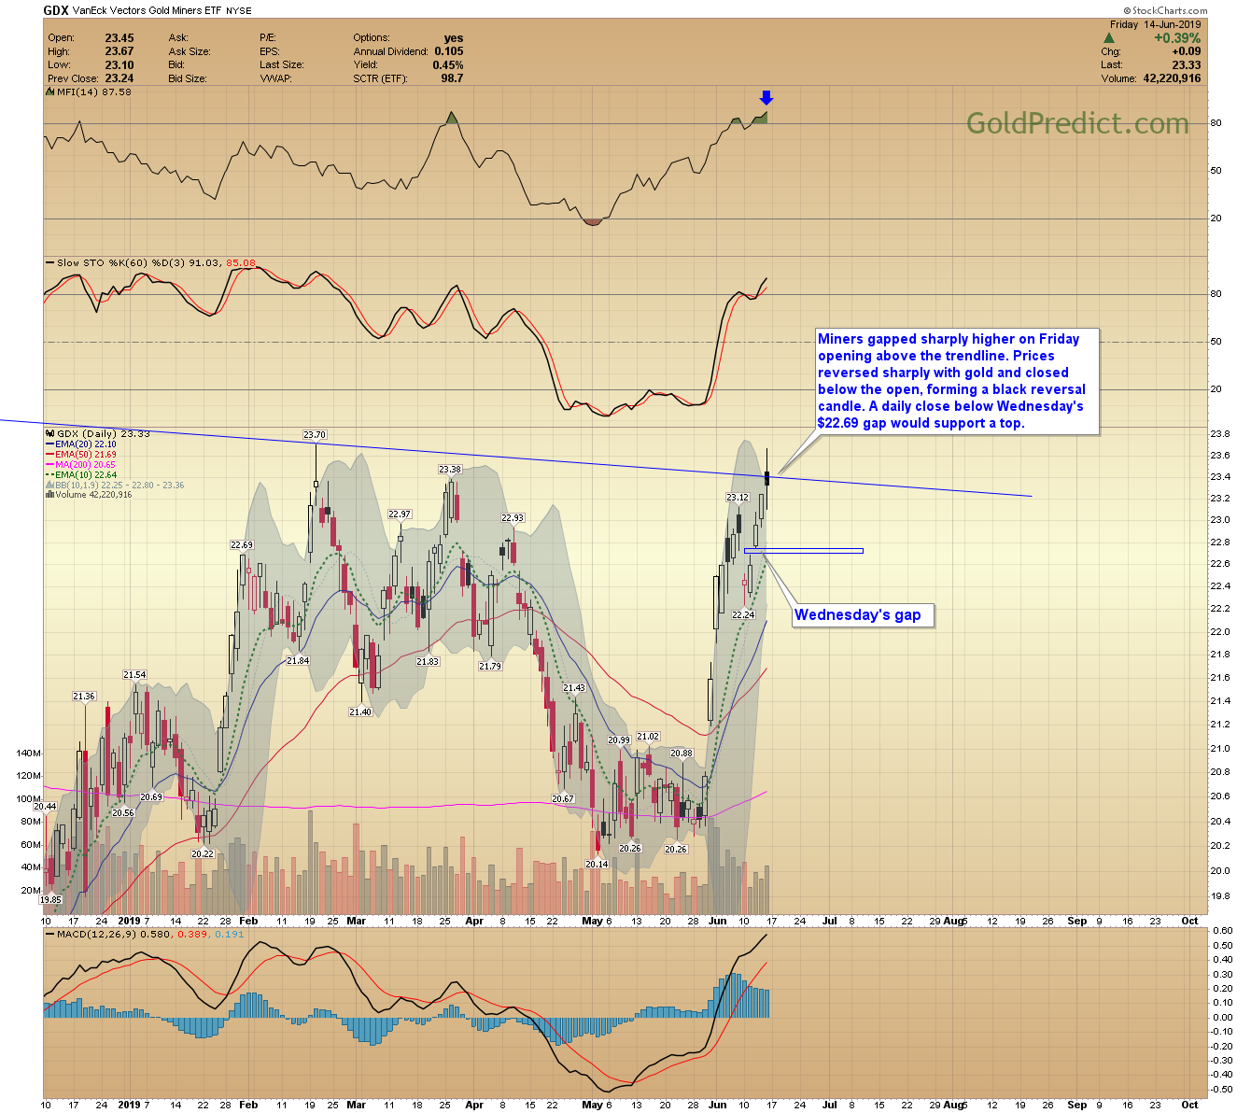Click the 21.36 price label
1251x1113 pixels.
coord(84,697)
